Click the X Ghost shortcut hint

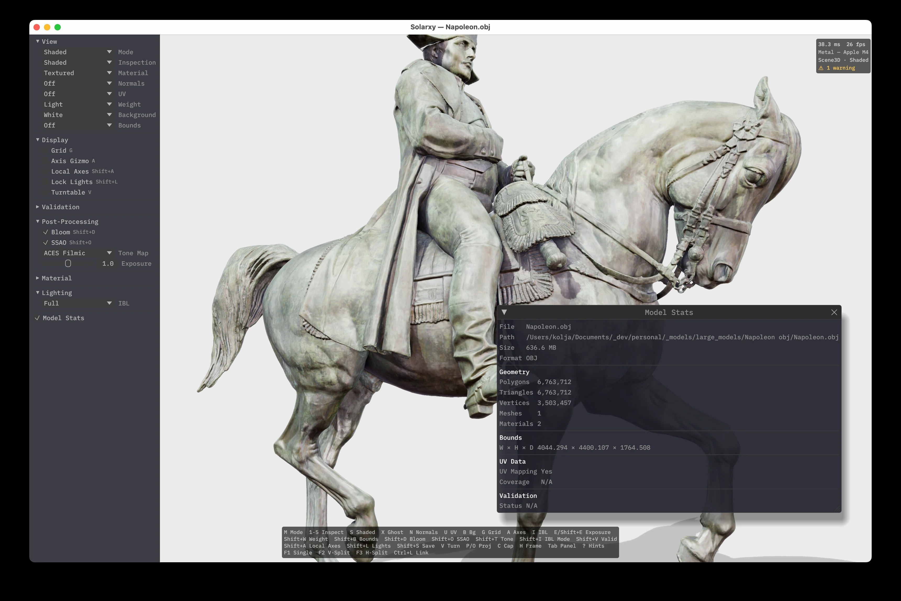pos(392,532)
